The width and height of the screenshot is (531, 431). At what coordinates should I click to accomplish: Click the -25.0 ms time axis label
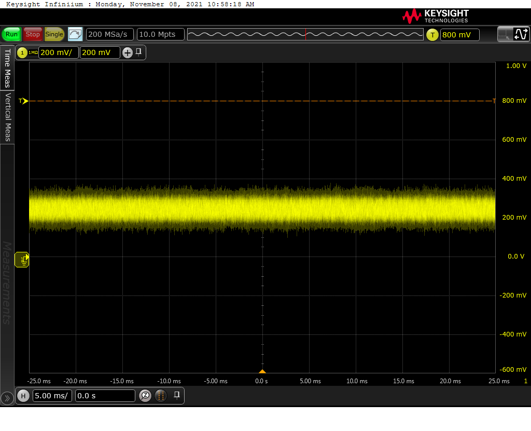pos(39,381)
